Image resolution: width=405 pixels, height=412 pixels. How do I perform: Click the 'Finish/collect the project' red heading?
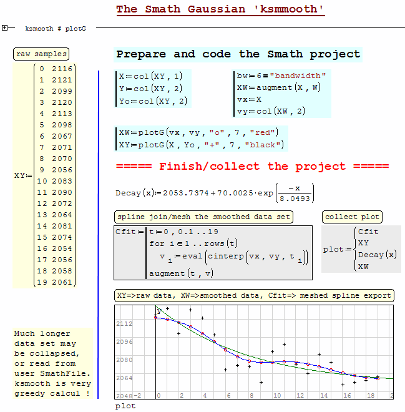click(252, 166)
